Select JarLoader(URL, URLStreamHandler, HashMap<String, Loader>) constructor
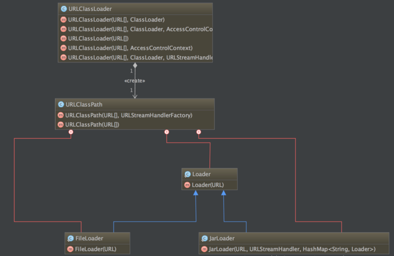Image resolution: width=394 pixels, height=256 pixels. coord(292,249)
